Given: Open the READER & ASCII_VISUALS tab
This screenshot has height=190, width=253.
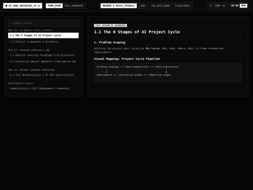Looking at the screenshot, I should 119,6.
